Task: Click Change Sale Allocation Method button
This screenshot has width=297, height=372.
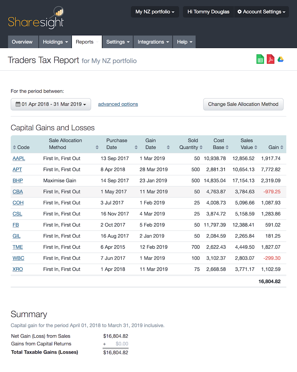Action: coord(243,104)
